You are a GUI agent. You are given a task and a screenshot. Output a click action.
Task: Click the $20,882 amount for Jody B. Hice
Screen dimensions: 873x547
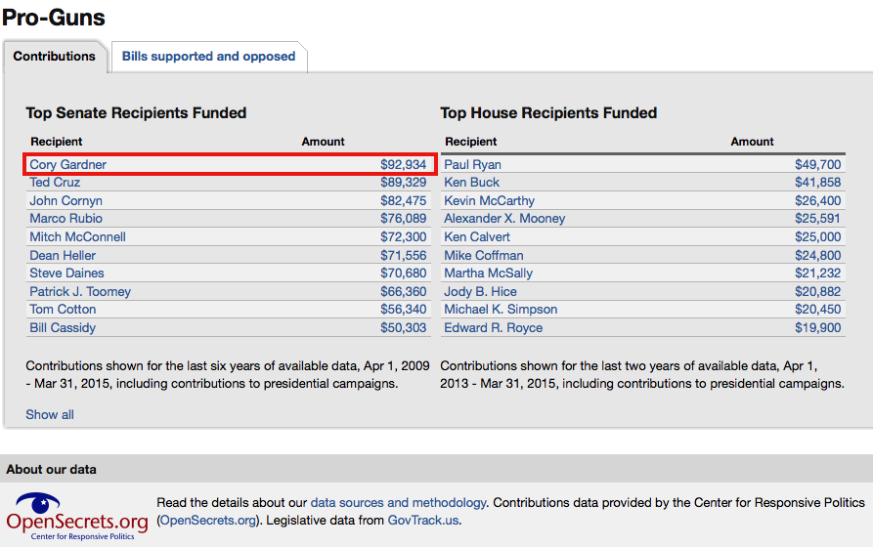[x=818, y=292]
